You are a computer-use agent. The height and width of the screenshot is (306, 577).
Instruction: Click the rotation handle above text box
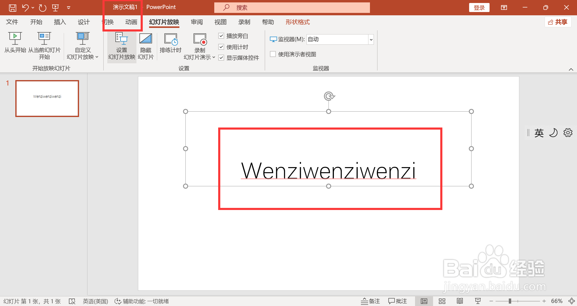click(329, 96)
